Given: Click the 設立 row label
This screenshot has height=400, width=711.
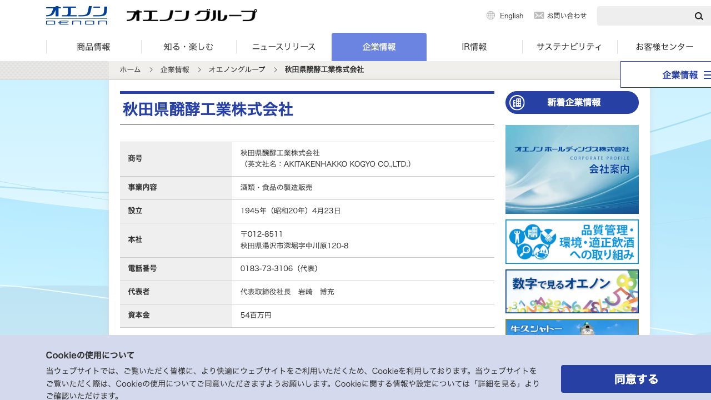Looking at the screenshot, I should pos(135,211).
